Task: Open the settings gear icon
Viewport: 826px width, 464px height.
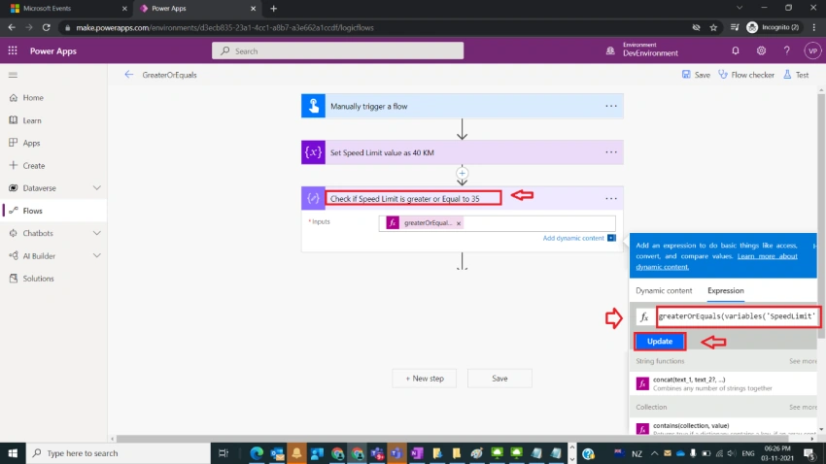Action: [761, 51]
